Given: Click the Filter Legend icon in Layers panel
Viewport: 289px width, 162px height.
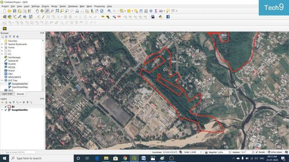Looking at the screenshot, I should tap(14, 102).
